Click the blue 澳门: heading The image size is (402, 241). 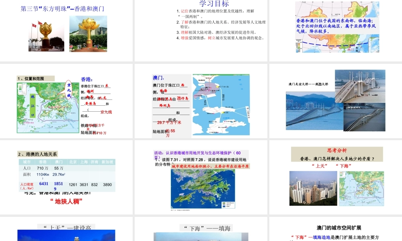point(158,78)
